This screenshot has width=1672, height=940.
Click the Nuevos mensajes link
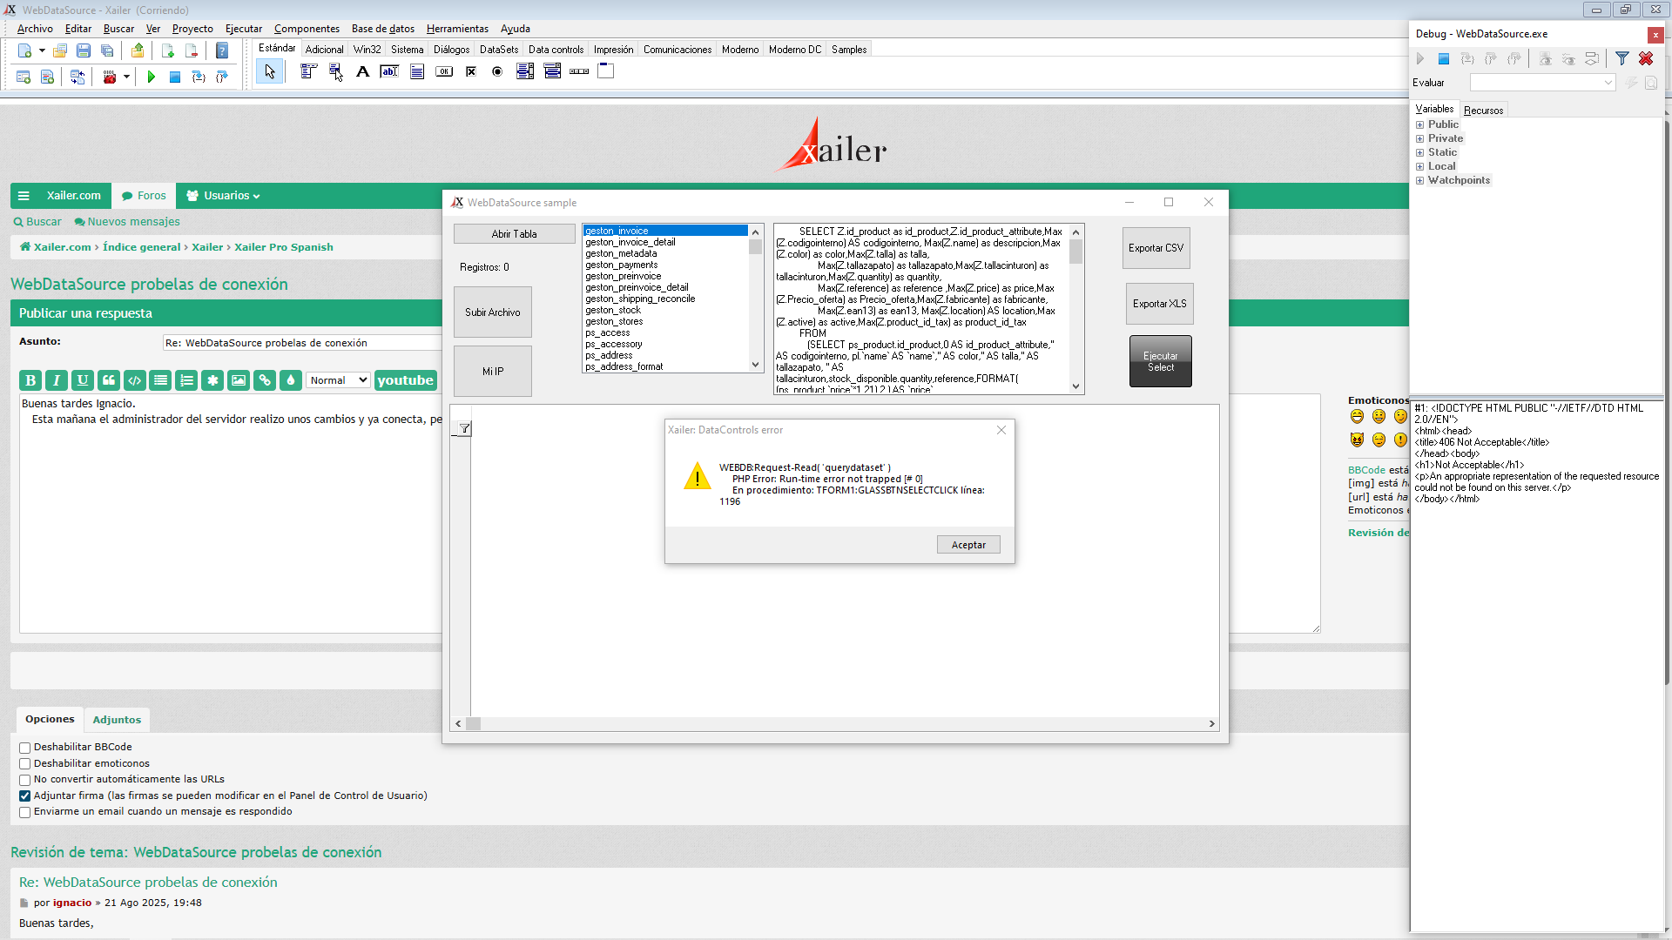click(x=127, y=222)
